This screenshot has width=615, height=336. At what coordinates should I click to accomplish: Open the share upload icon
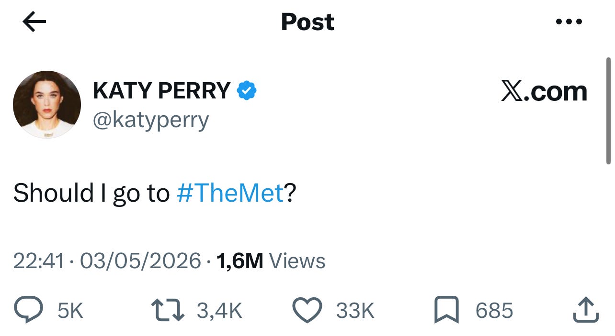[586, 310]
